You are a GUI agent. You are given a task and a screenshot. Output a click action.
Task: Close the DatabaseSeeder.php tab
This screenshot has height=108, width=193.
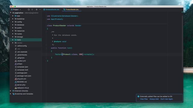pyautogui.click(x=61, y=10)
